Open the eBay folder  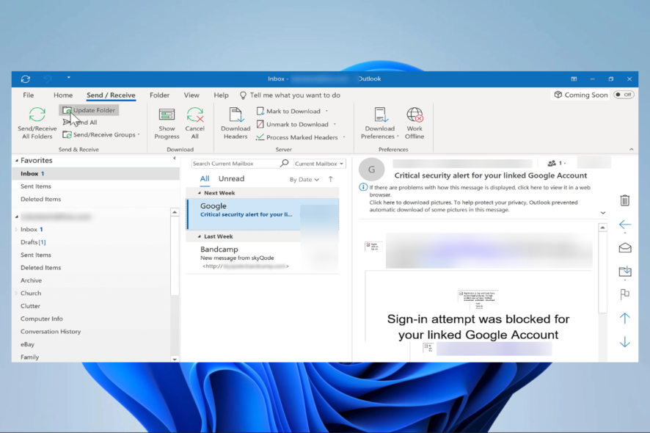pos(27,344)
